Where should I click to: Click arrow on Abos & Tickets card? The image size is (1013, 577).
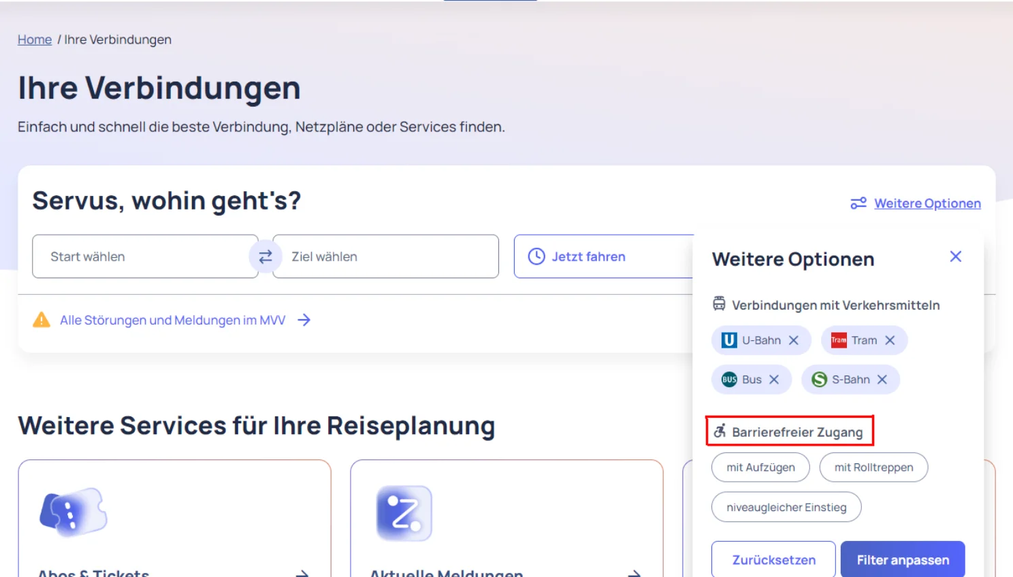click(302, 574)
